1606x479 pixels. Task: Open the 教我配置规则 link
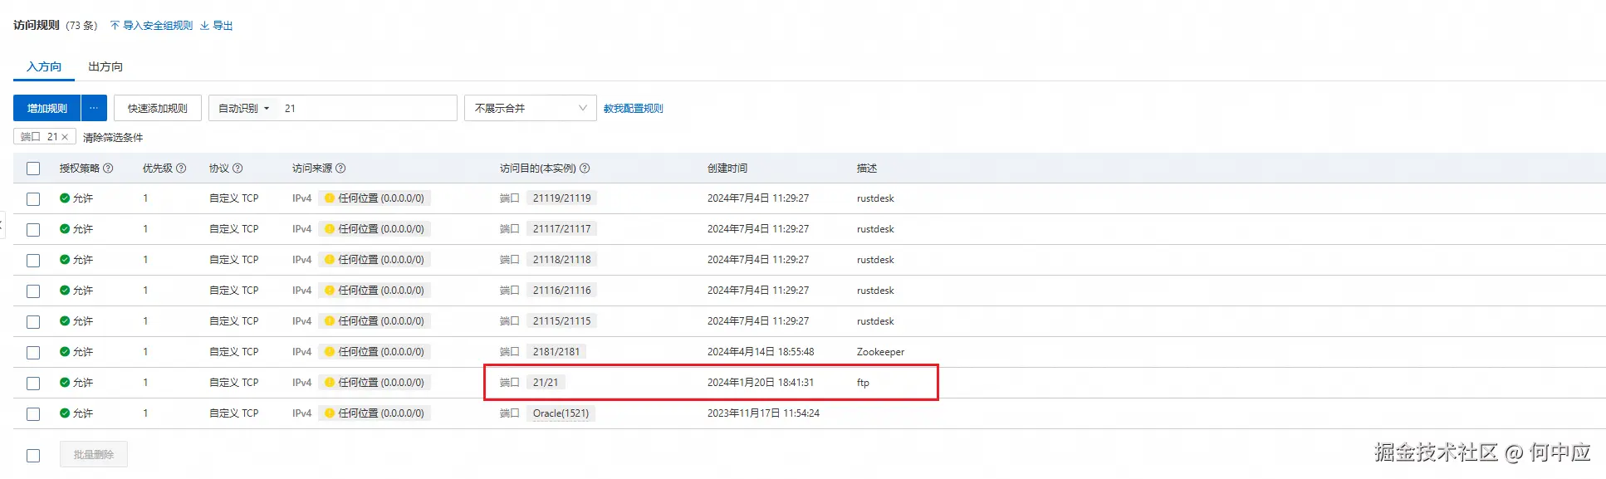634,109
